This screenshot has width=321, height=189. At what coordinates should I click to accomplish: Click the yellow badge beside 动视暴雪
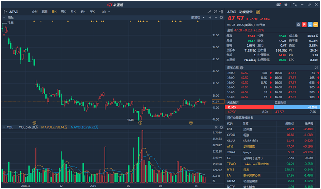257,12
